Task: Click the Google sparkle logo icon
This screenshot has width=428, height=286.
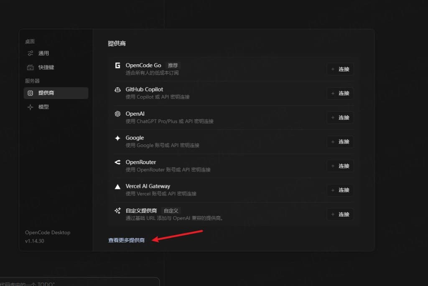Action: [x=117, y=138]
